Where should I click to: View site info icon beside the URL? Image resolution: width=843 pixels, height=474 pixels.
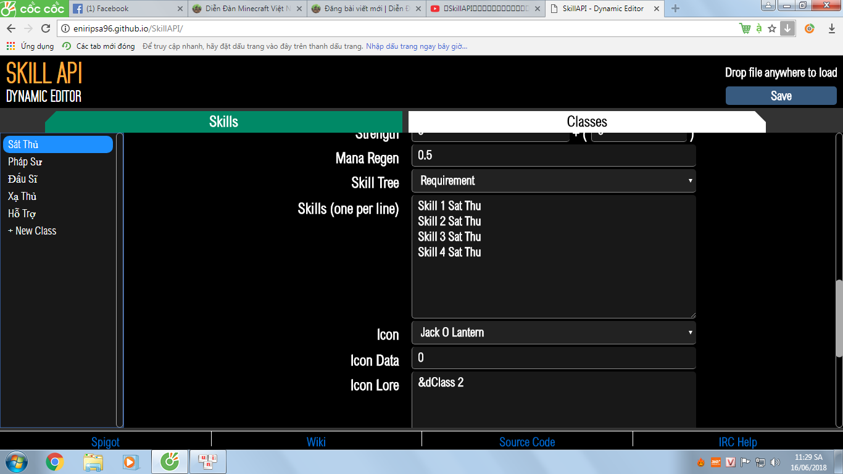66,28
